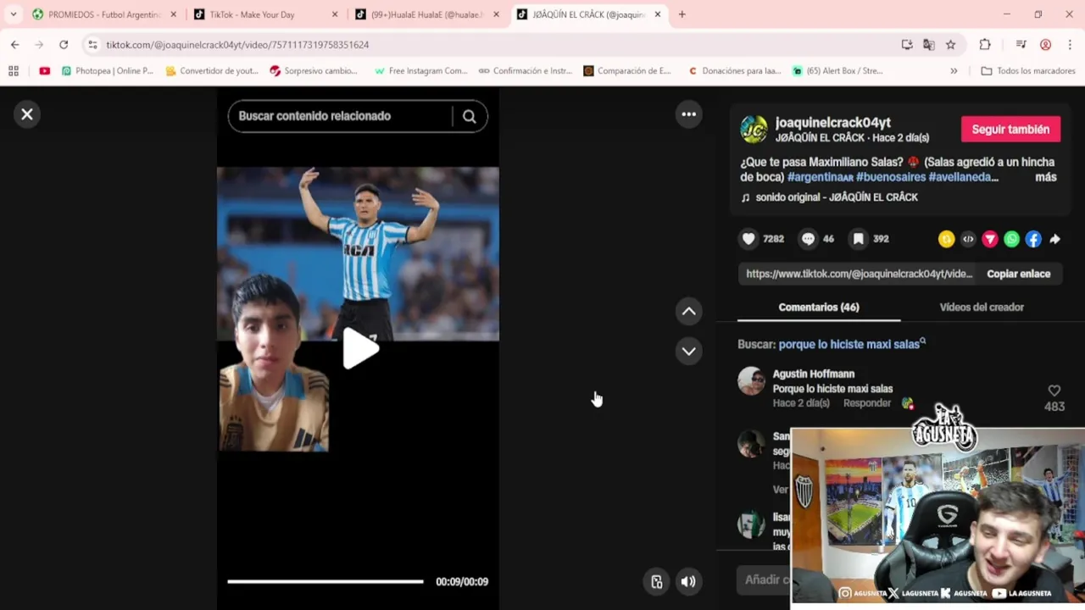1085x610 pixels.
Task: Seek on the video progress bar
Action: pos(325,581)
